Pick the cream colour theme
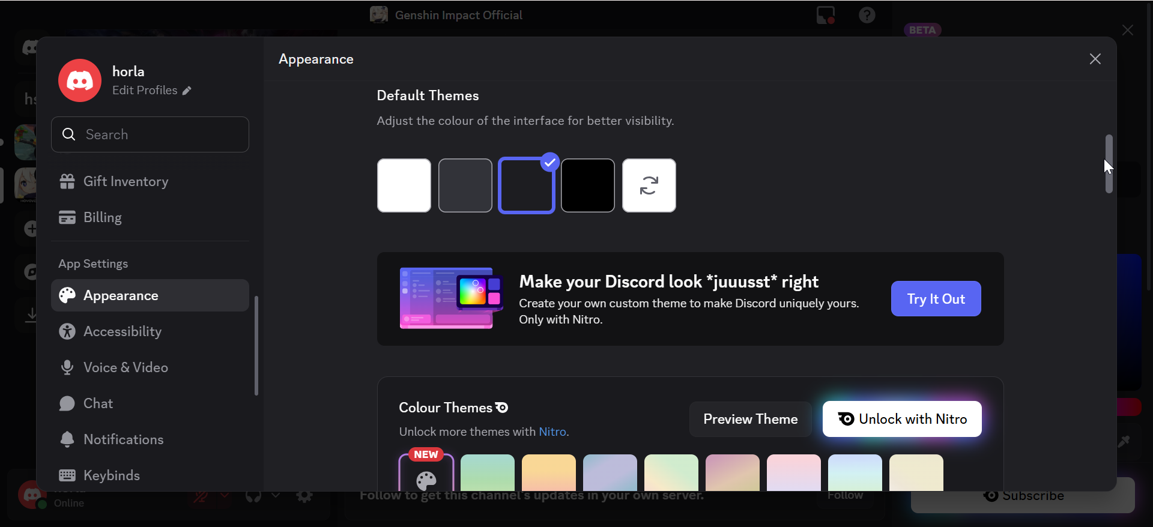 click(916, 473)
